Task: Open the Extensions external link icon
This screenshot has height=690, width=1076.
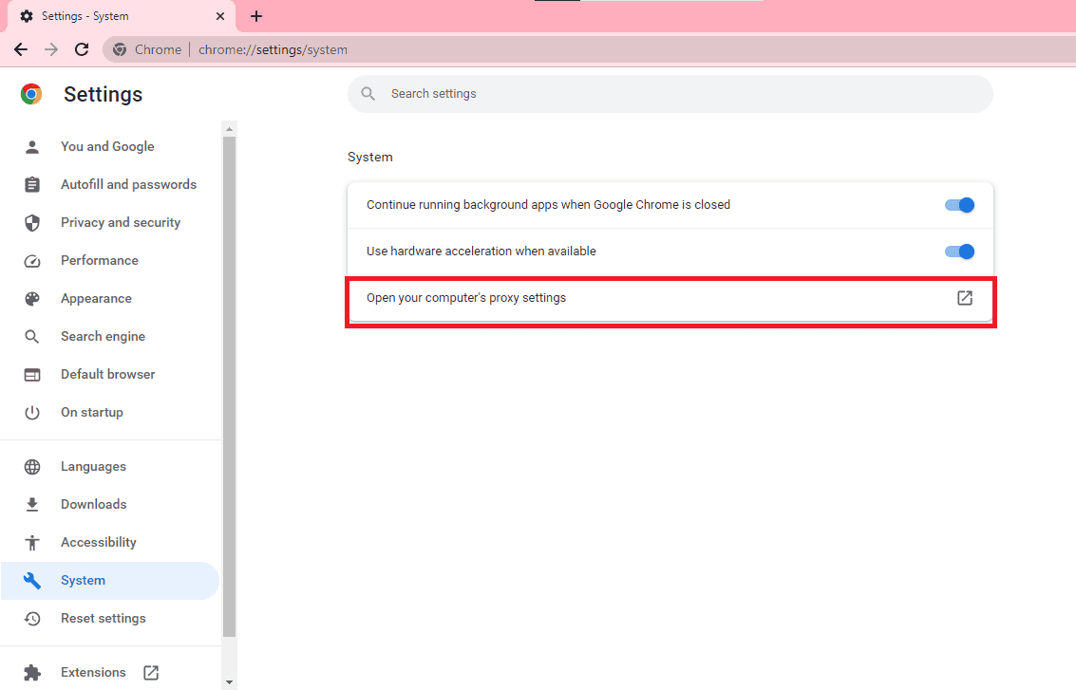Action: (151, 672)
